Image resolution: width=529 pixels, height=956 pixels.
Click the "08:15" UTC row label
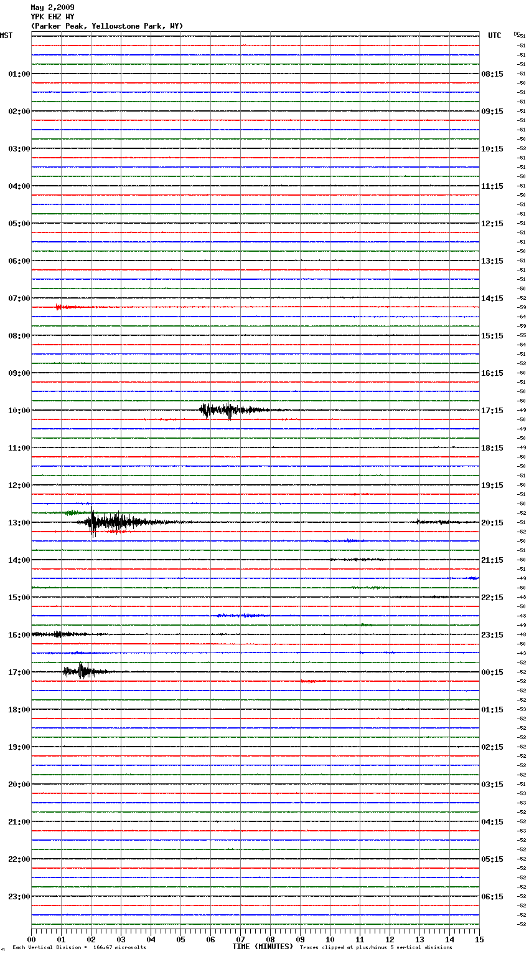(x=492, y=74)
